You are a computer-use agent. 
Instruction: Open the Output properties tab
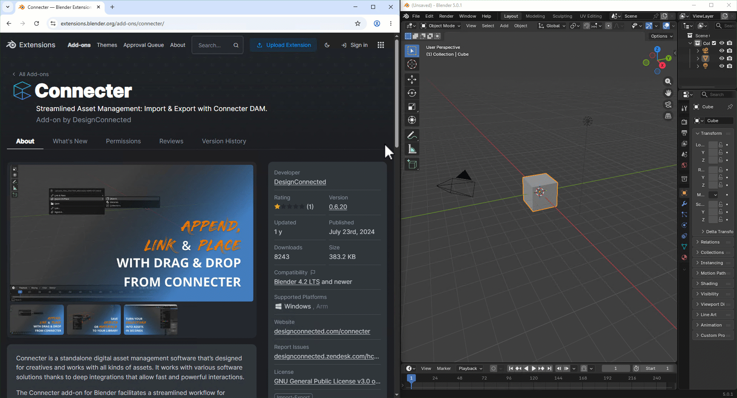(x=684, y=133)
